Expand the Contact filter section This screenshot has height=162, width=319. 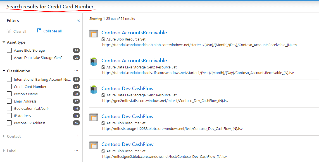point(4,136)
